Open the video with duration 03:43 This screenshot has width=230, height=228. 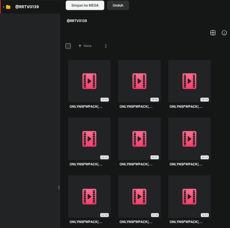tap(89, 139)
